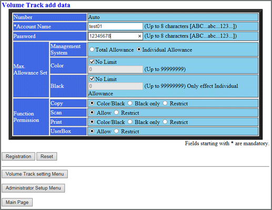The width and height of the screenshot is (272, 210).
Task: Return to the Main Page
Action: (x=17, y=202)
